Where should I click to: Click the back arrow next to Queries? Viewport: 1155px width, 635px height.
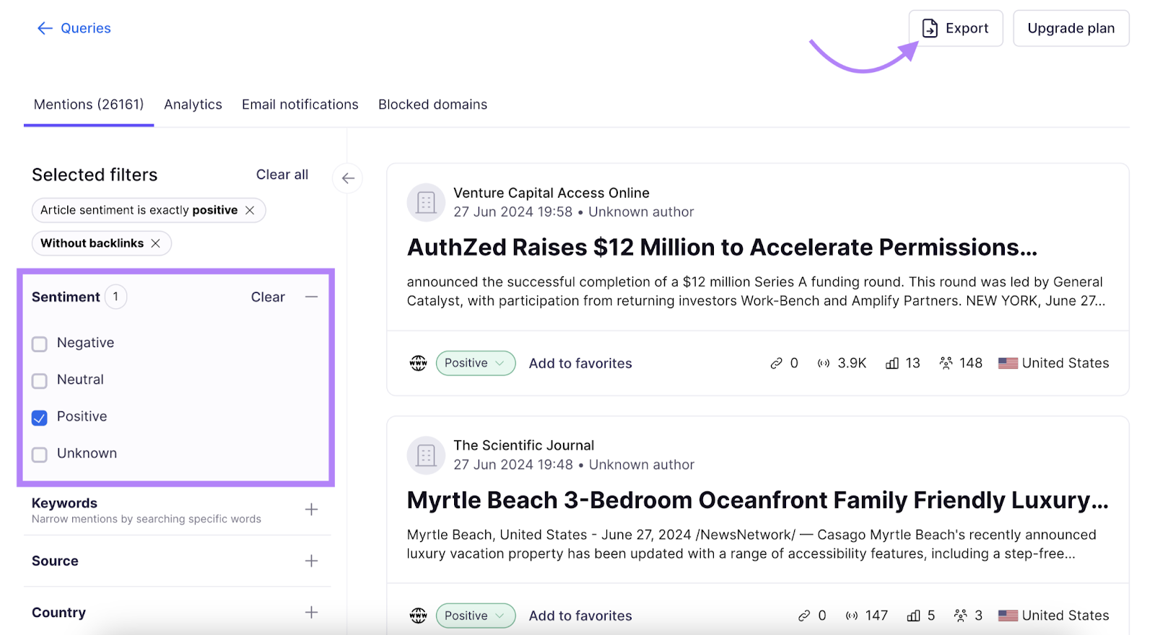45,28
